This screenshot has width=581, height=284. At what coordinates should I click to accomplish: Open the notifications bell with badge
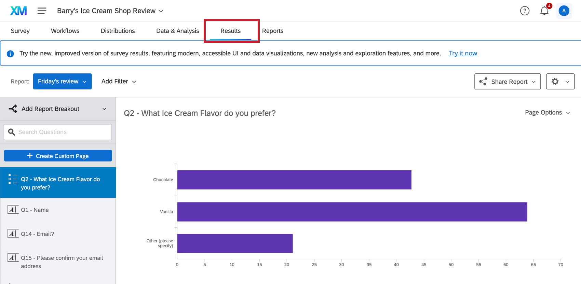click(544, 11)
